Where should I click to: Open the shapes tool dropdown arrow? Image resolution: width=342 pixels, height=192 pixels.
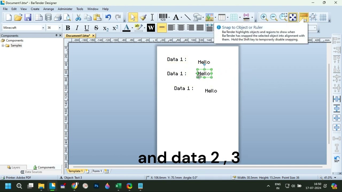click(203, 17)
